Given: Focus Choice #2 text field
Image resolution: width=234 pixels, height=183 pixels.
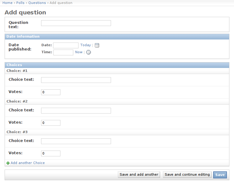Looking at the screenshot, I should 76,110.
